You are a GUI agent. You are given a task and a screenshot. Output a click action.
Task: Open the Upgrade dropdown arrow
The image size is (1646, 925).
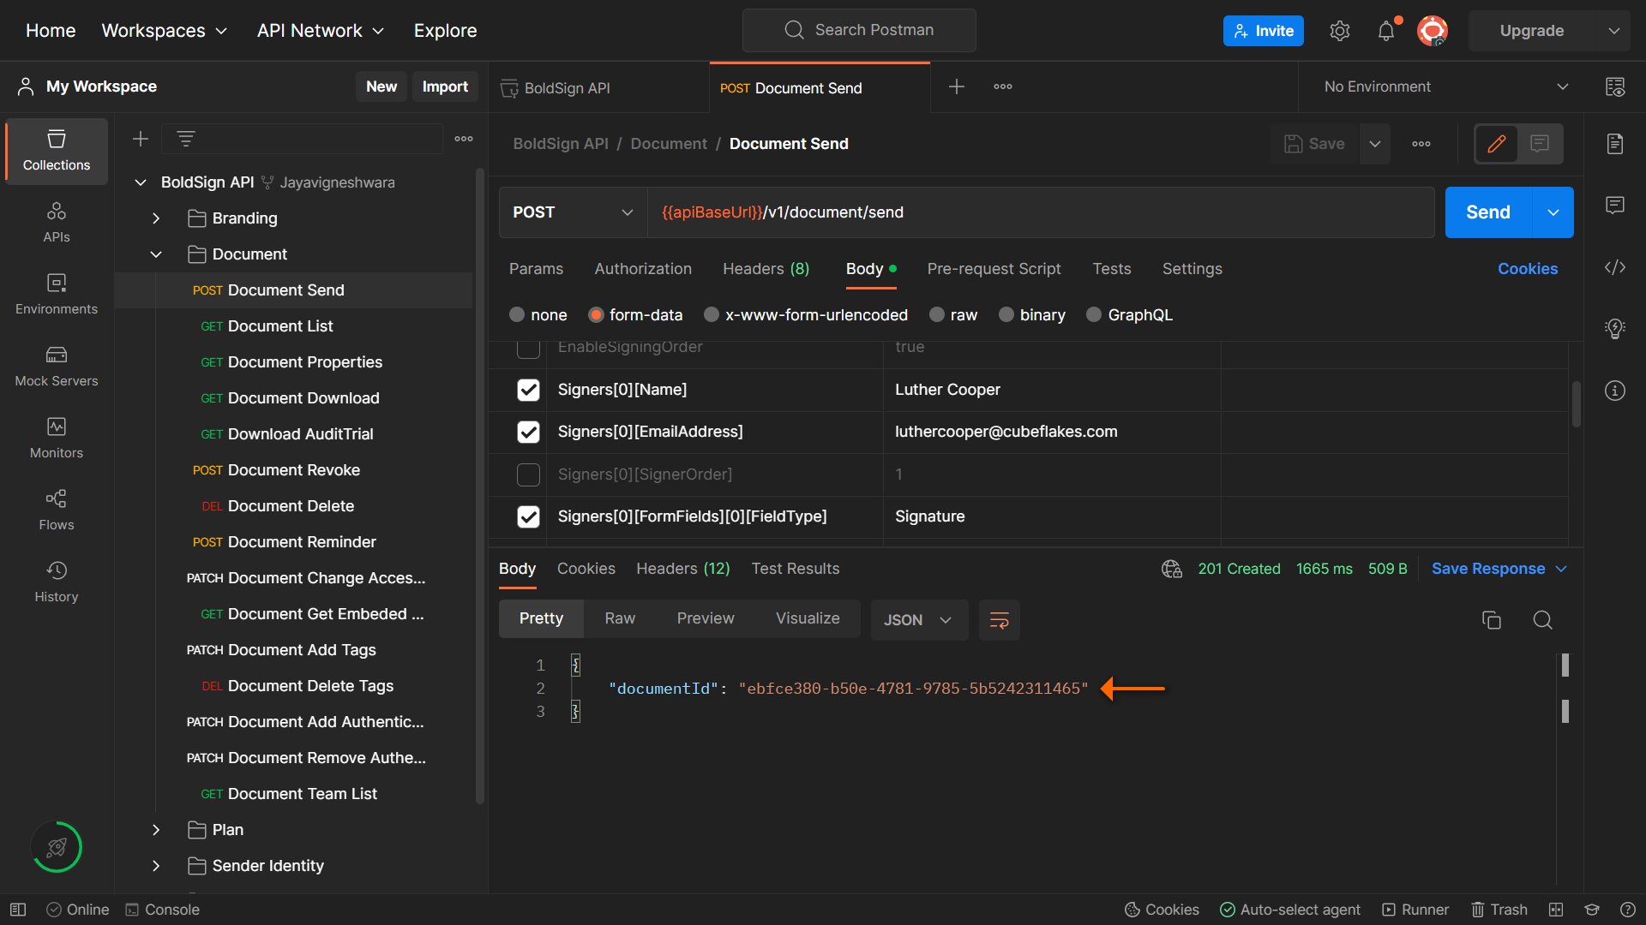tap(1614, 31)
